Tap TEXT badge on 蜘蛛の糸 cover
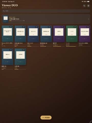This screenshot has height=123, width=92. coord(11,50)
